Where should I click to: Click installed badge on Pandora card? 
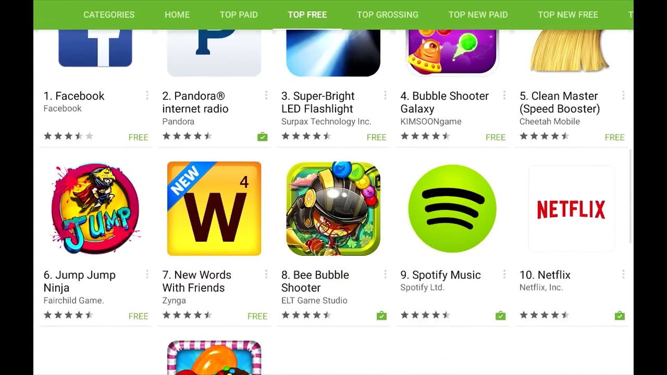[x=262, y=136]
